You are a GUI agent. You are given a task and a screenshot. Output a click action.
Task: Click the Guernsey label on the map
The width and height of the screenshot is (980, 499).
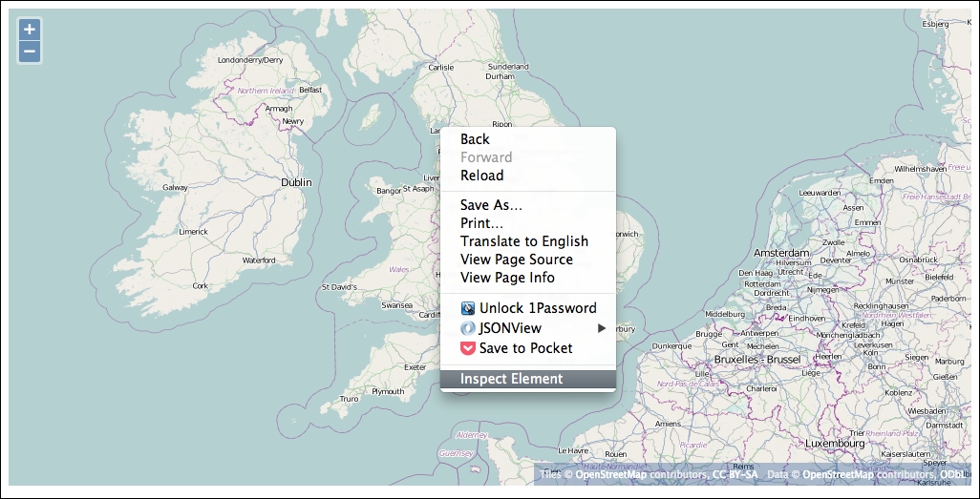pyautogui.click(x=457, y=454)
